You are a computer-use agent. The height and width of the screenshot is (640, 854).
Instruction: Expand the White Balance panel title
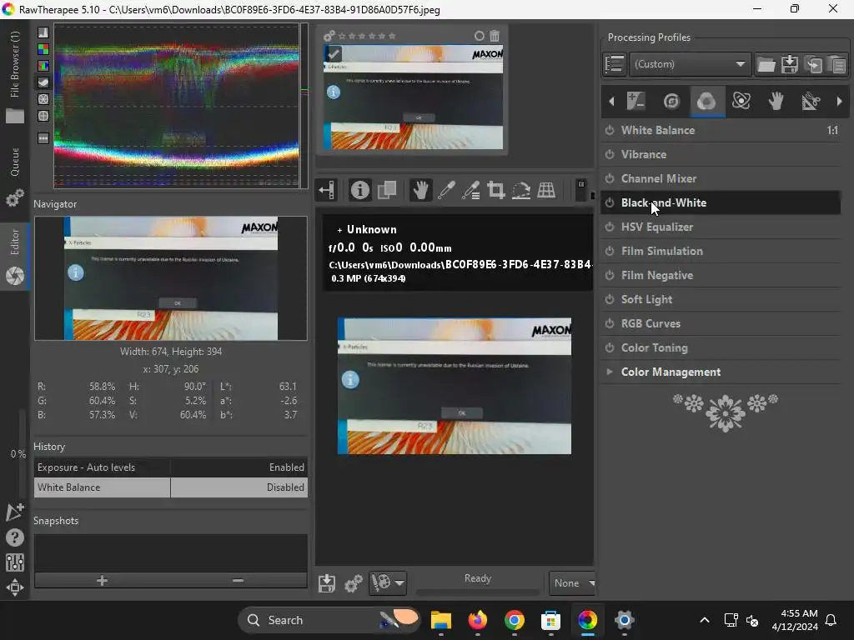coord(658,130)
